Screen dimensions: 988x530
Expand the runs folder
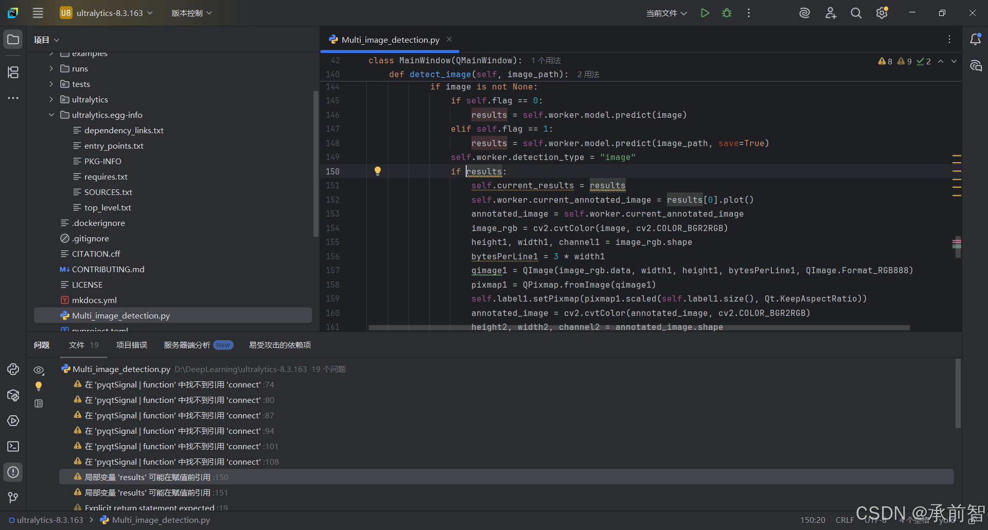[51, 68]
